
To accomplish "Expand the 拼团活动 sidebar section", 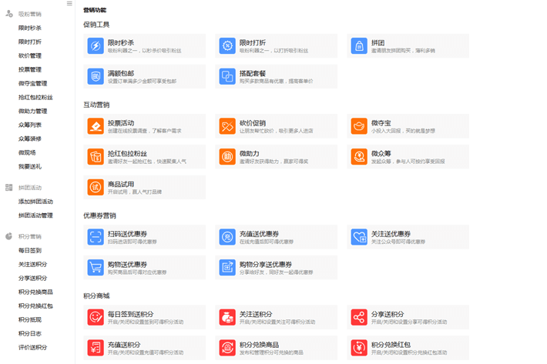I will (x=29, y=188).
